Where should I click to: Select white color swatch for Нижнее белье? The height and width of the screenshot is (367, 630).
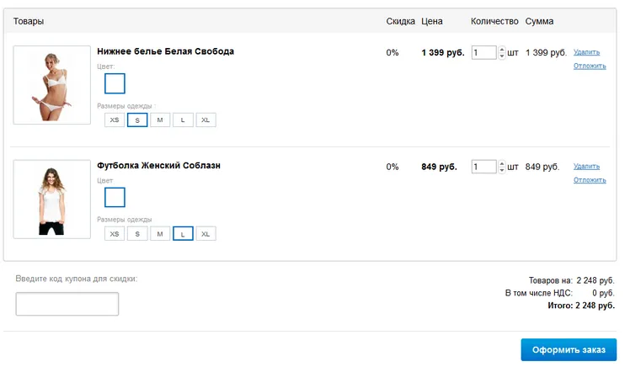coord(115,83)
